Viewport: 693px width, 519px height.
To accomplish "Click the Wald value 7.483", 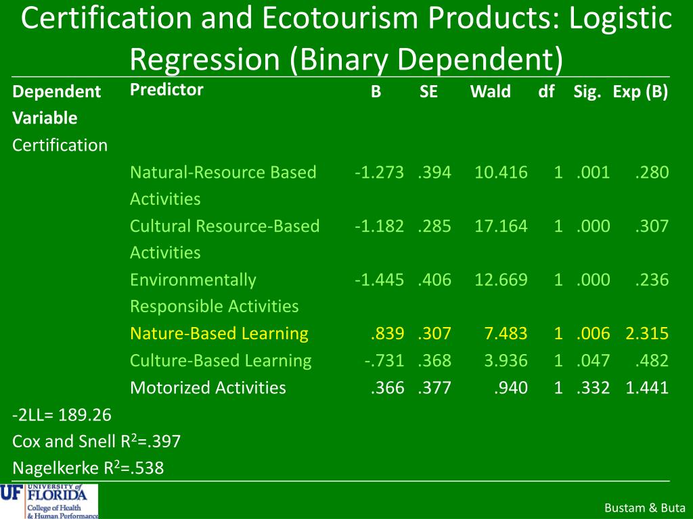I will tap(506, 334).
